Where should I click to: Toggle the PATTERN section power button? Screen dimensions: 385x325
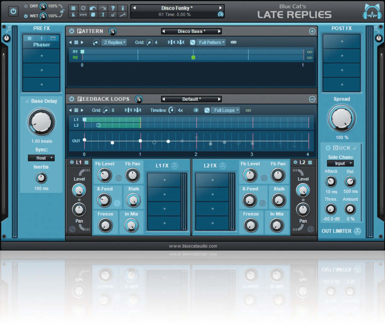(x=71, y=31)
